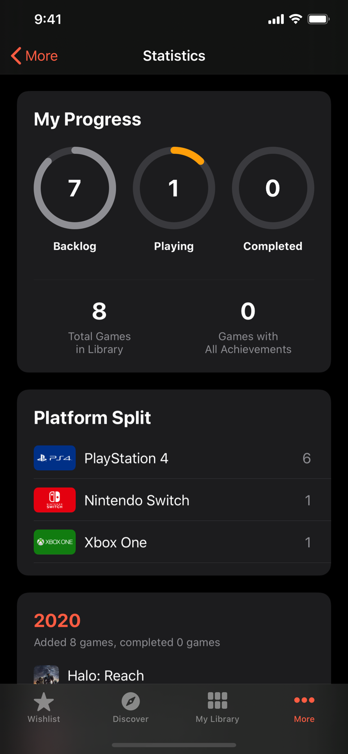Tap the Wi-Fi icon in status bar
Viewport: 348px width, 754px height.
(x=295, y=19)
